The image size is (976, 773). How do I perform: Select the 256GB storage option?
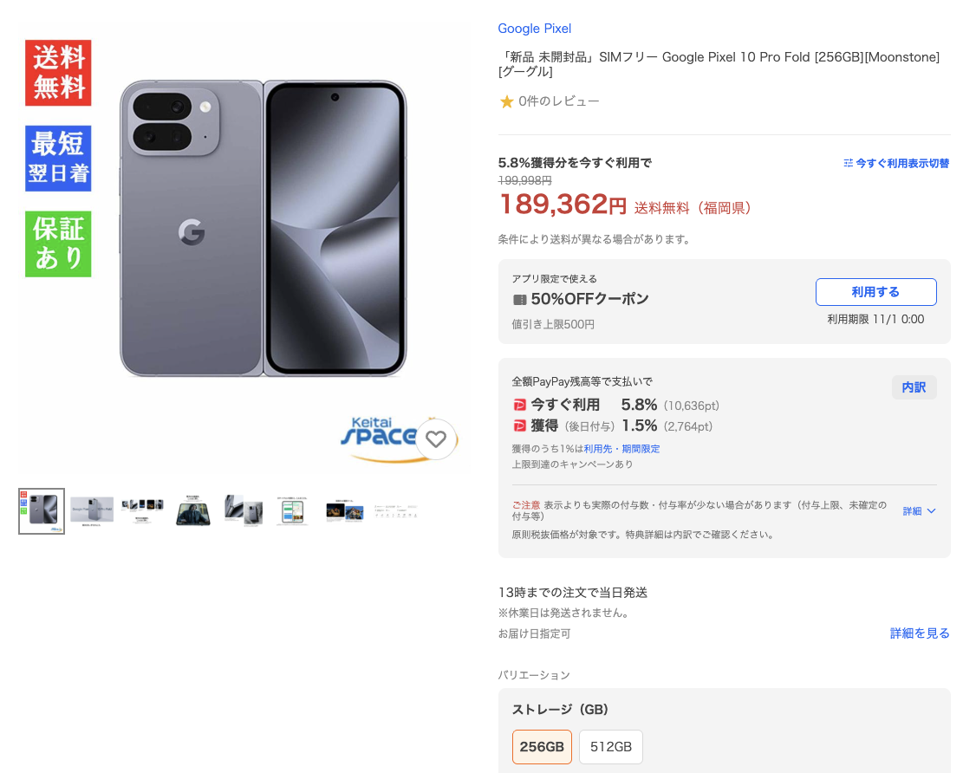(x=542, y=746)
